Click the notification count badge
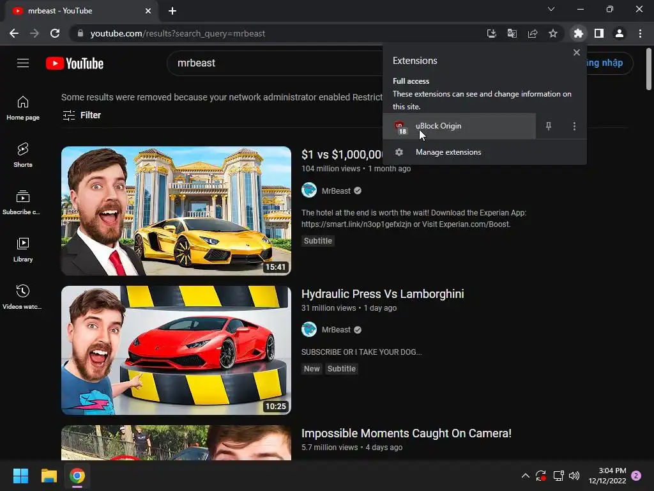 [636, 476]
